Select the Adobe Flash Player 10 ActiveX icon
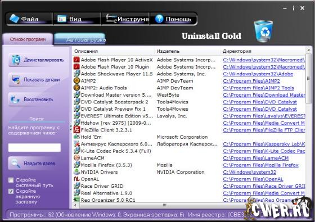The image size is (315, 222). [x=76, y=60]
